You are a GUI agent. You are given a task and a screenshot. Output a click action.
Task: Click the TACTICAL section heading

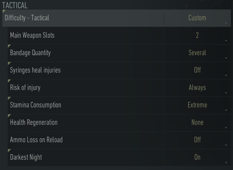coord(15,5)
